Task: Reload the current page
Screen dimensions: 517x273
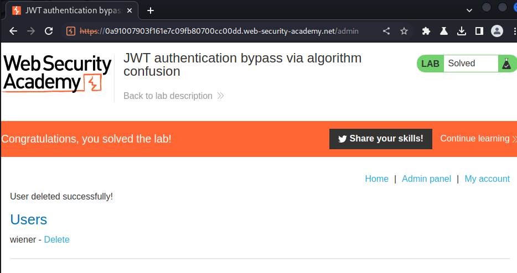Action: 49,31
